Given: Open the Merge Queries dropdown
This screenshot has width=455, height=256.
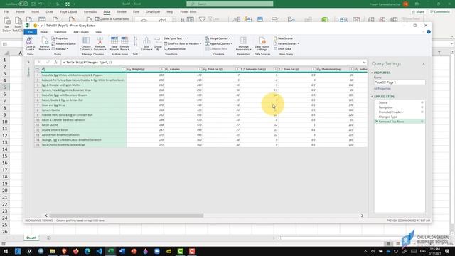Looking at the screenshot, I should 218,38.
